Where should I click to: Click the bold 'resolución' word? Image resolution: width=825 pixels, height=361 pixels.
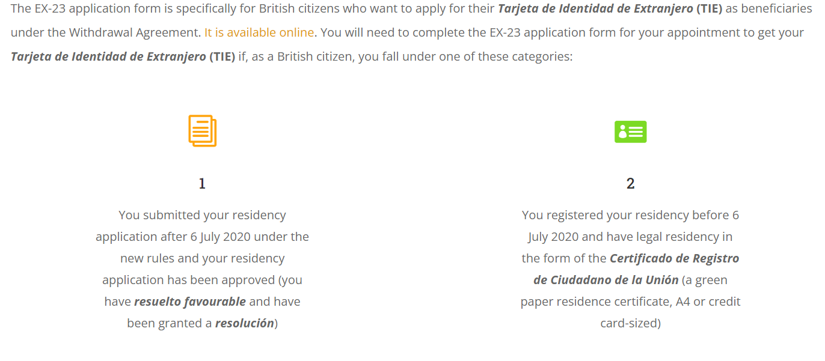(x=245, y=323)
